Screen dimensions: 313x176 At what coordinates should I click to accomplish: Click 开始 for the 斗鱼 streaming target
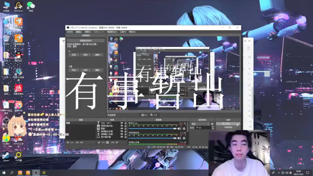pyautogui.click(x=74, y=70)
